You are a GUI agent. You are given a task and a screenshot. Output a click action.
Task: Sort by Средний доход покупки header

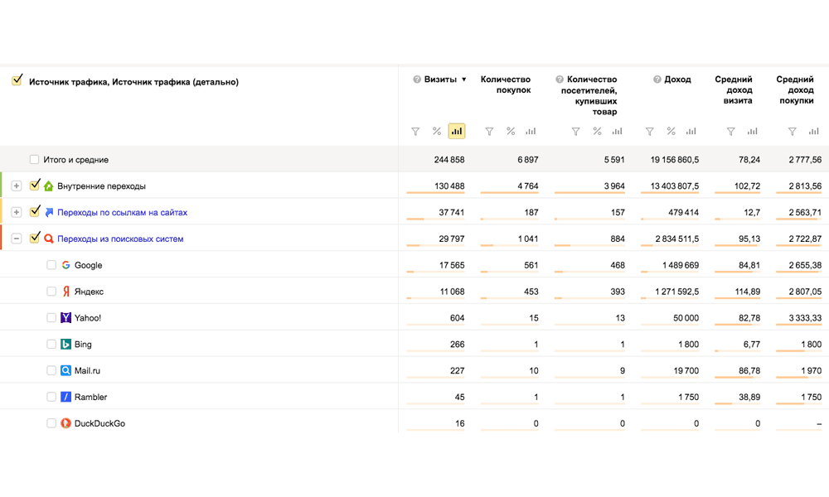tap(795, 89)
